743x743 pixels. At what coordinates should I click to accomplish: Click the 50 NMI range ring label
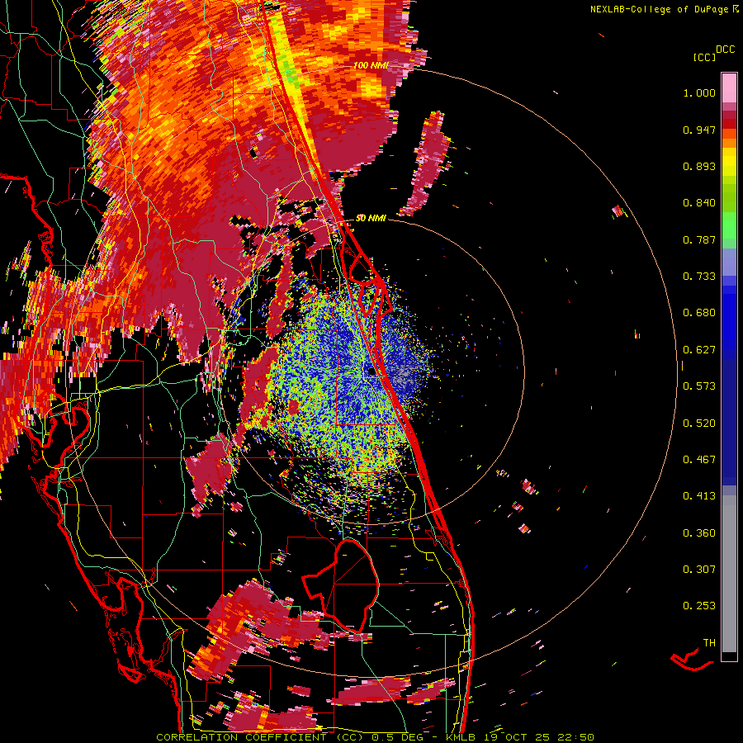coord(371,218)
